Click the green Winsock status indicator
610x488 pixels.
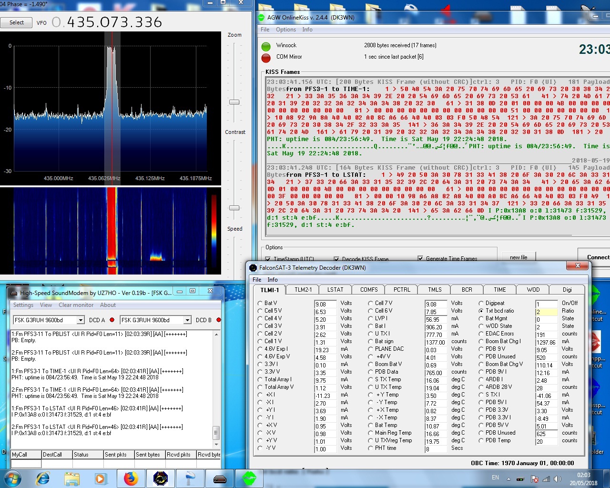(266, 46)
